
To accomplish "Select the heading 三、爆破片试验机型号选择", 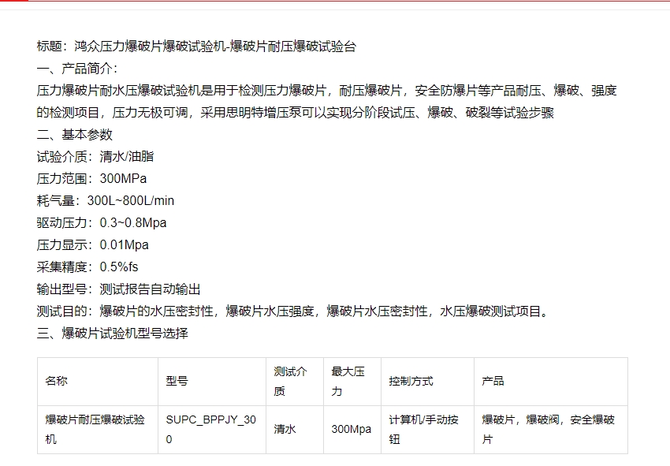I will (113, 334).
